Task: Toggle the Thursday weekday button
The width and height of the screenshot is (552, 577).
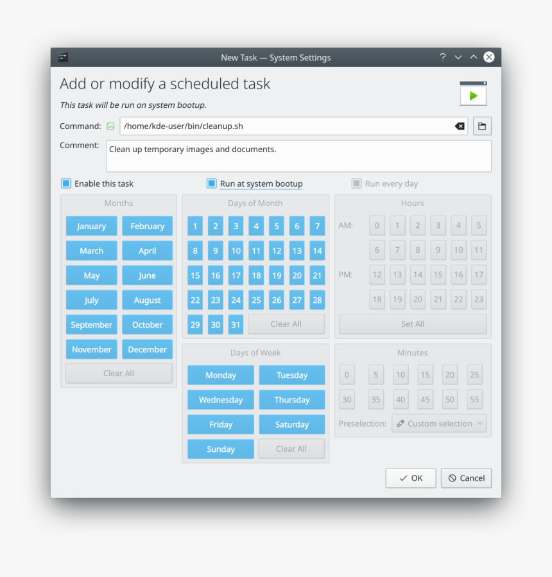Action: coord(292,400)
